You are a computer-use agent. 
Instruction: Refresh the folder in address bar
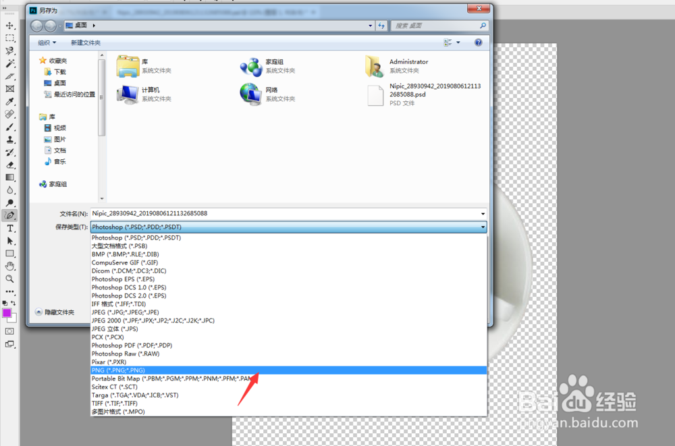click(x=381, y=26)
